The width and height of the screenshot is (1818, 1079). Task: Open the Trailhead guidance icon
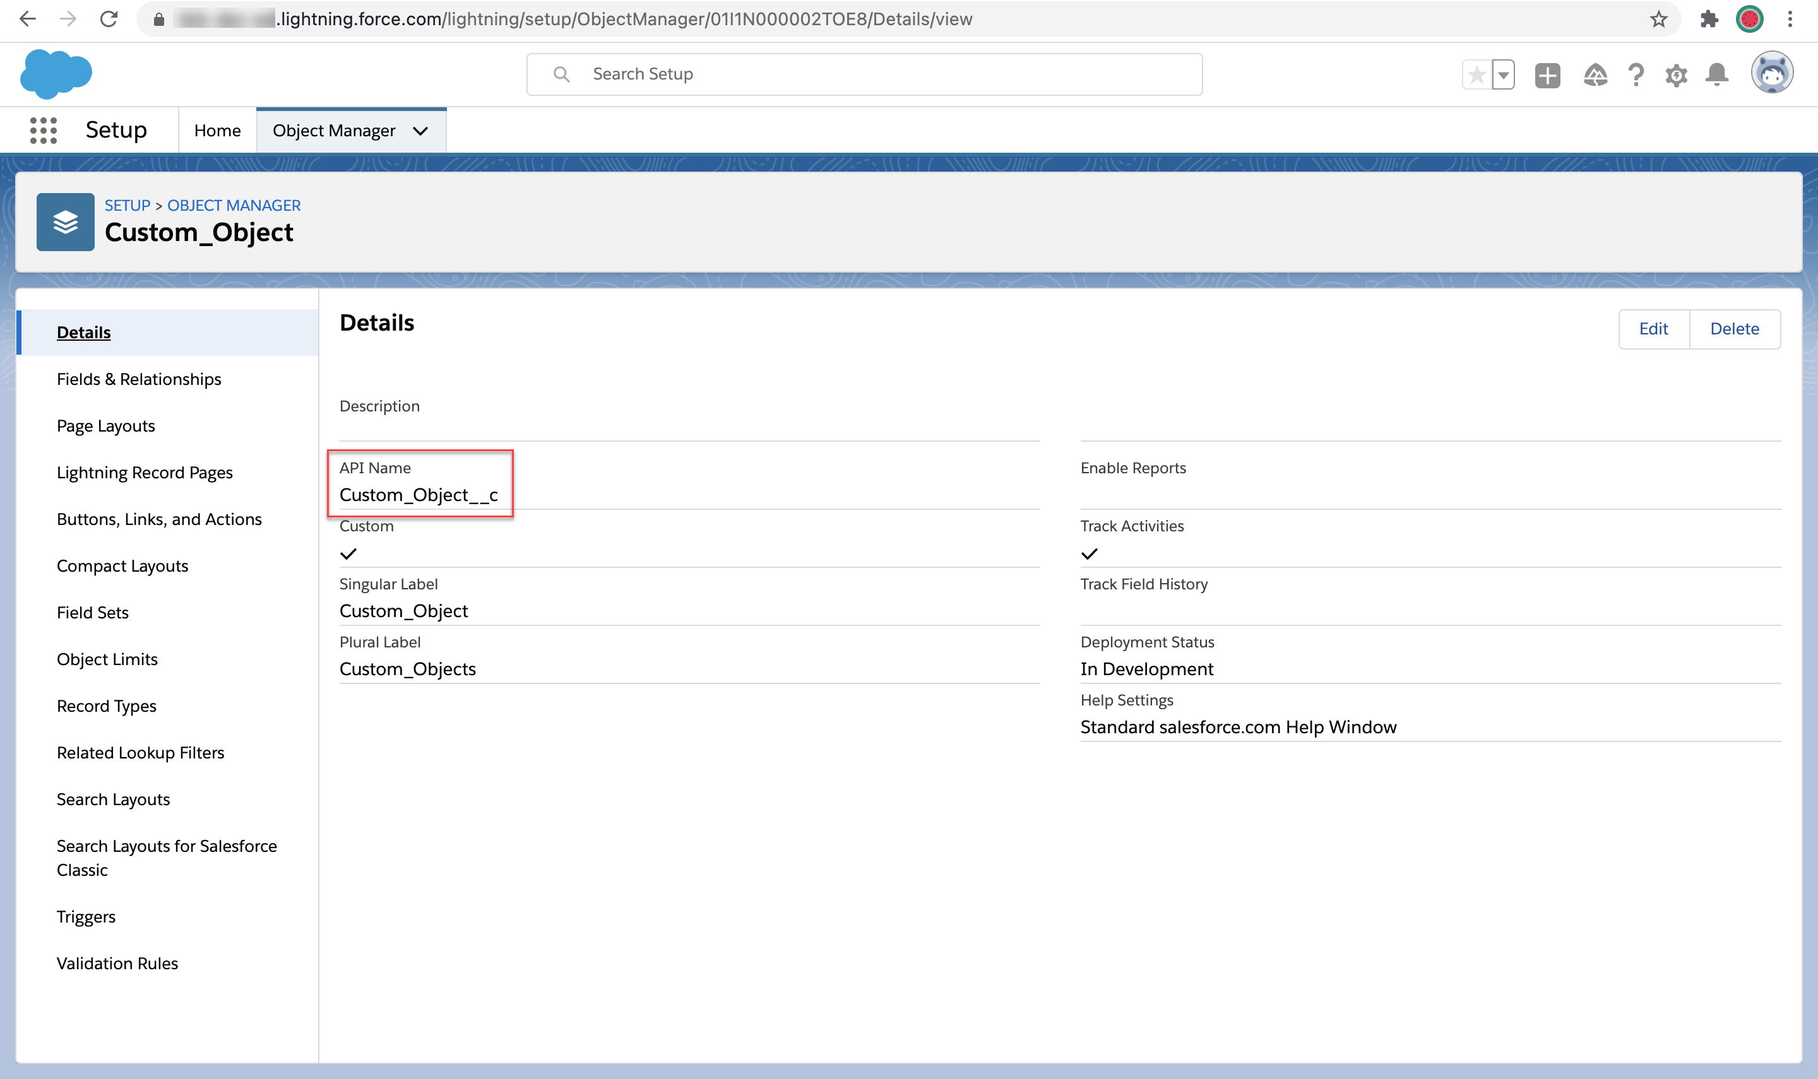(1595, 75)
